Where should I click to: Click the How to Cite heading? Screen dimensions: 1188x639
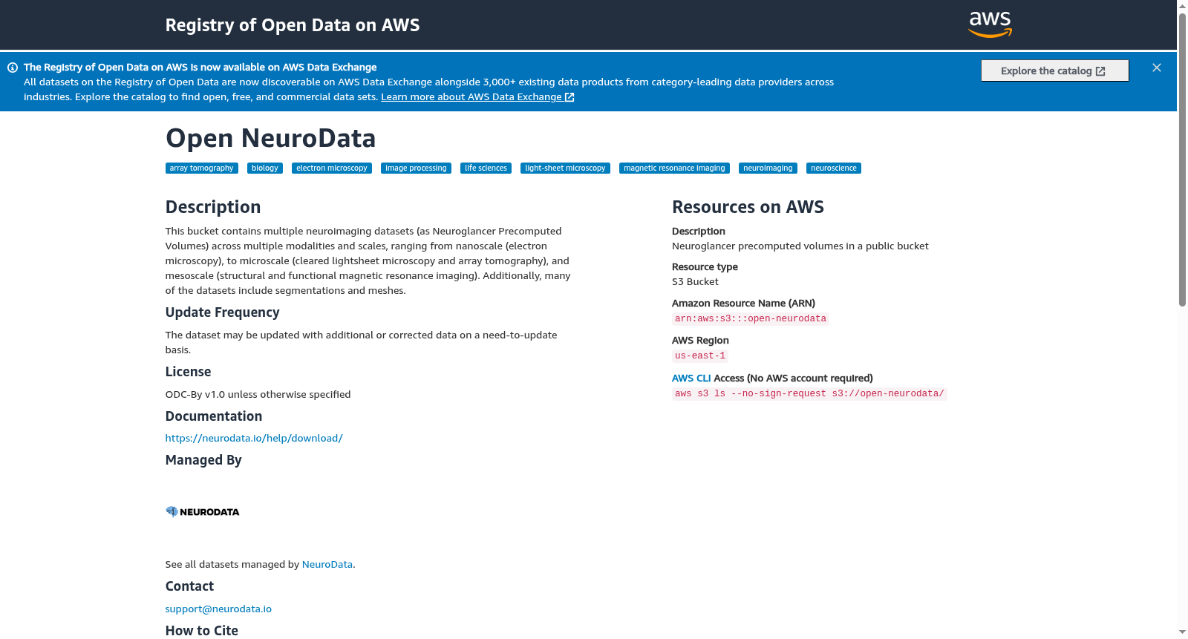[201, 630]
